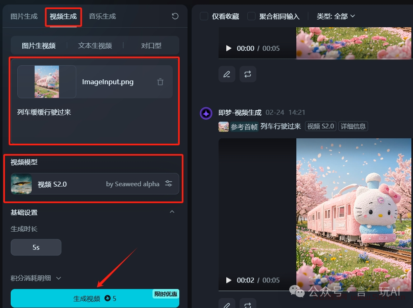Delete ImageInput.png with the trash icon

click(160, 82)
